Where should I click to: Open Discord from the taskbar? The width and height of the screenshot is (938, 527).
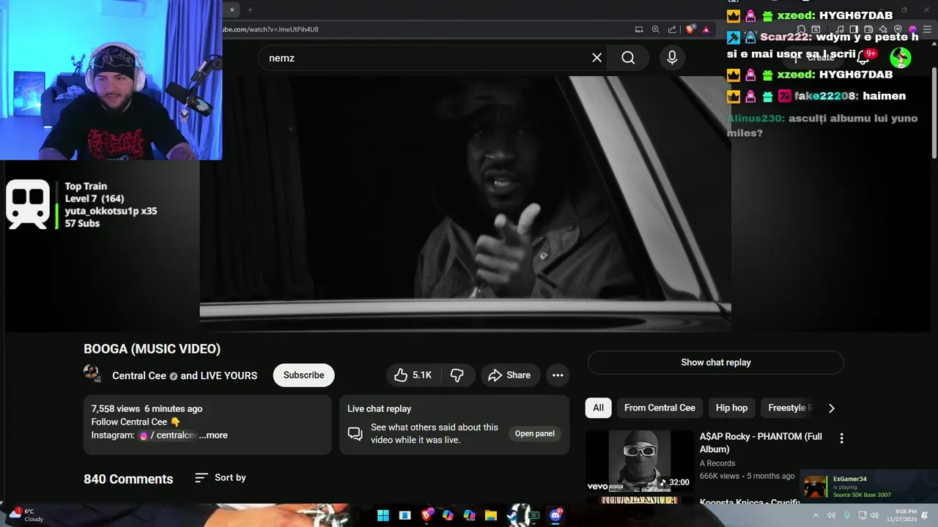(556, 515)
